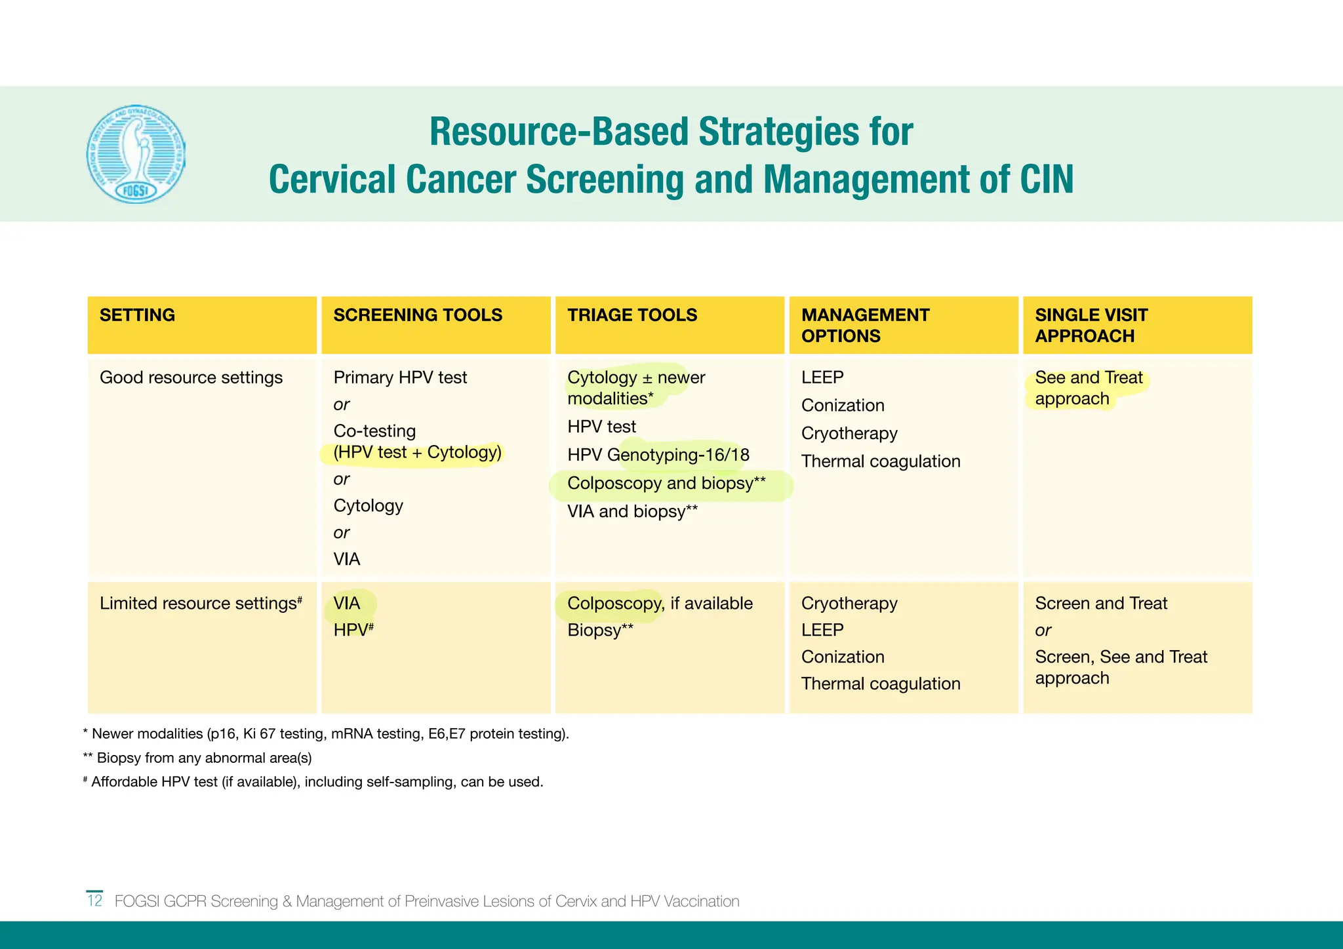Image resolution: width=1343 pixels, height=949 pixels.
Task: Select the SETTING column header
Action: pos(137,315)
